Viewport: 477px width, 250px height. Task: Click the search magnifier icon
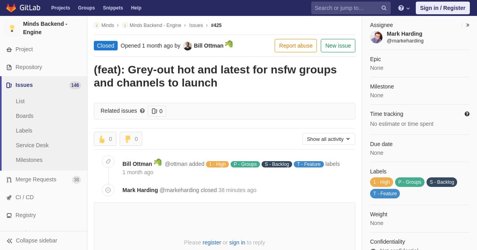click(384, 8)
